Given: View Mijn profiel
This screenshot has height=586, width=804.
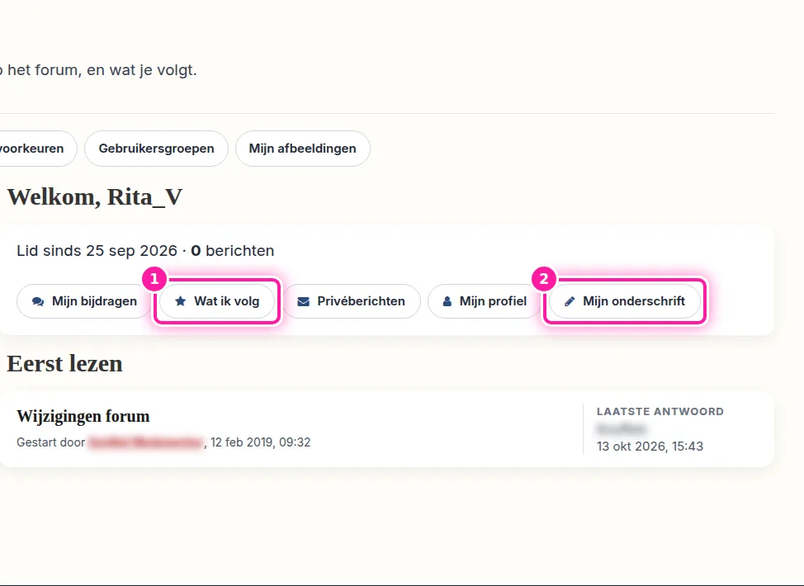Looking at the screenshot, I should click(485, 301).
